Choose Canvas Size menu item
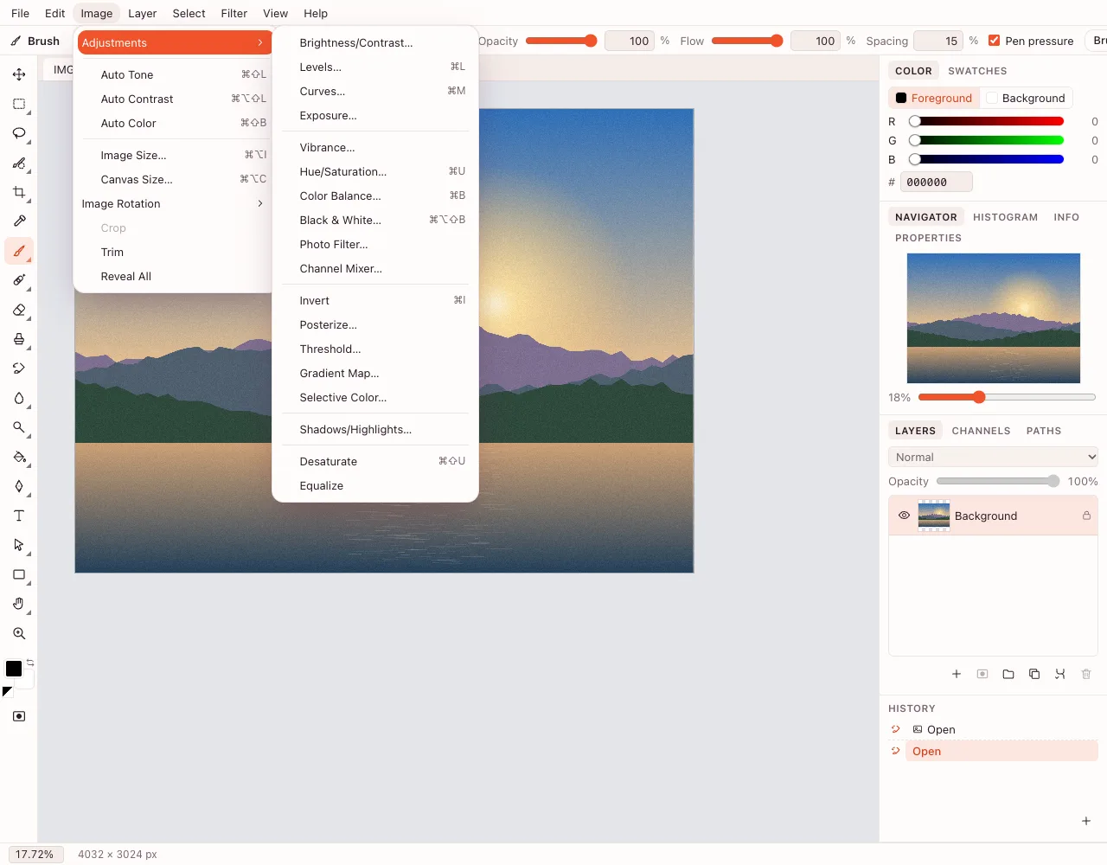 [x=173, y=179]
